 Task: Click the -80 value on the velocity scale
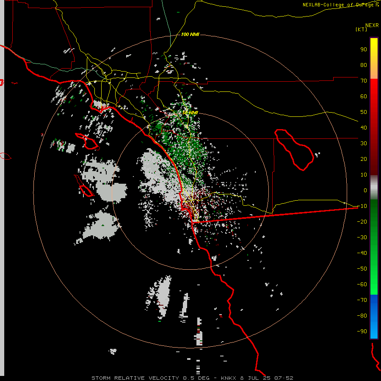click(x=362, y=316)
